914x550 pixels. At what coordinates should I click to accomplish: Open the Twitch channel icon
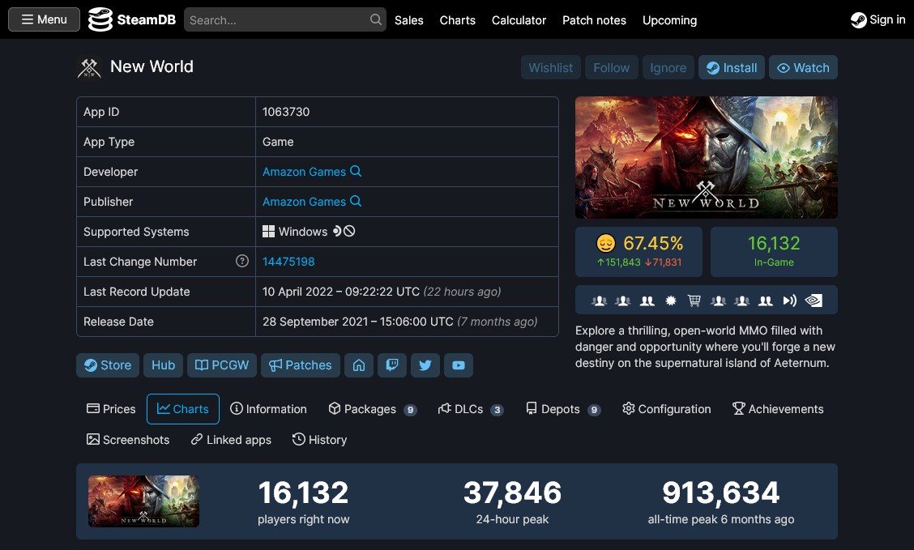pos(391,365)
